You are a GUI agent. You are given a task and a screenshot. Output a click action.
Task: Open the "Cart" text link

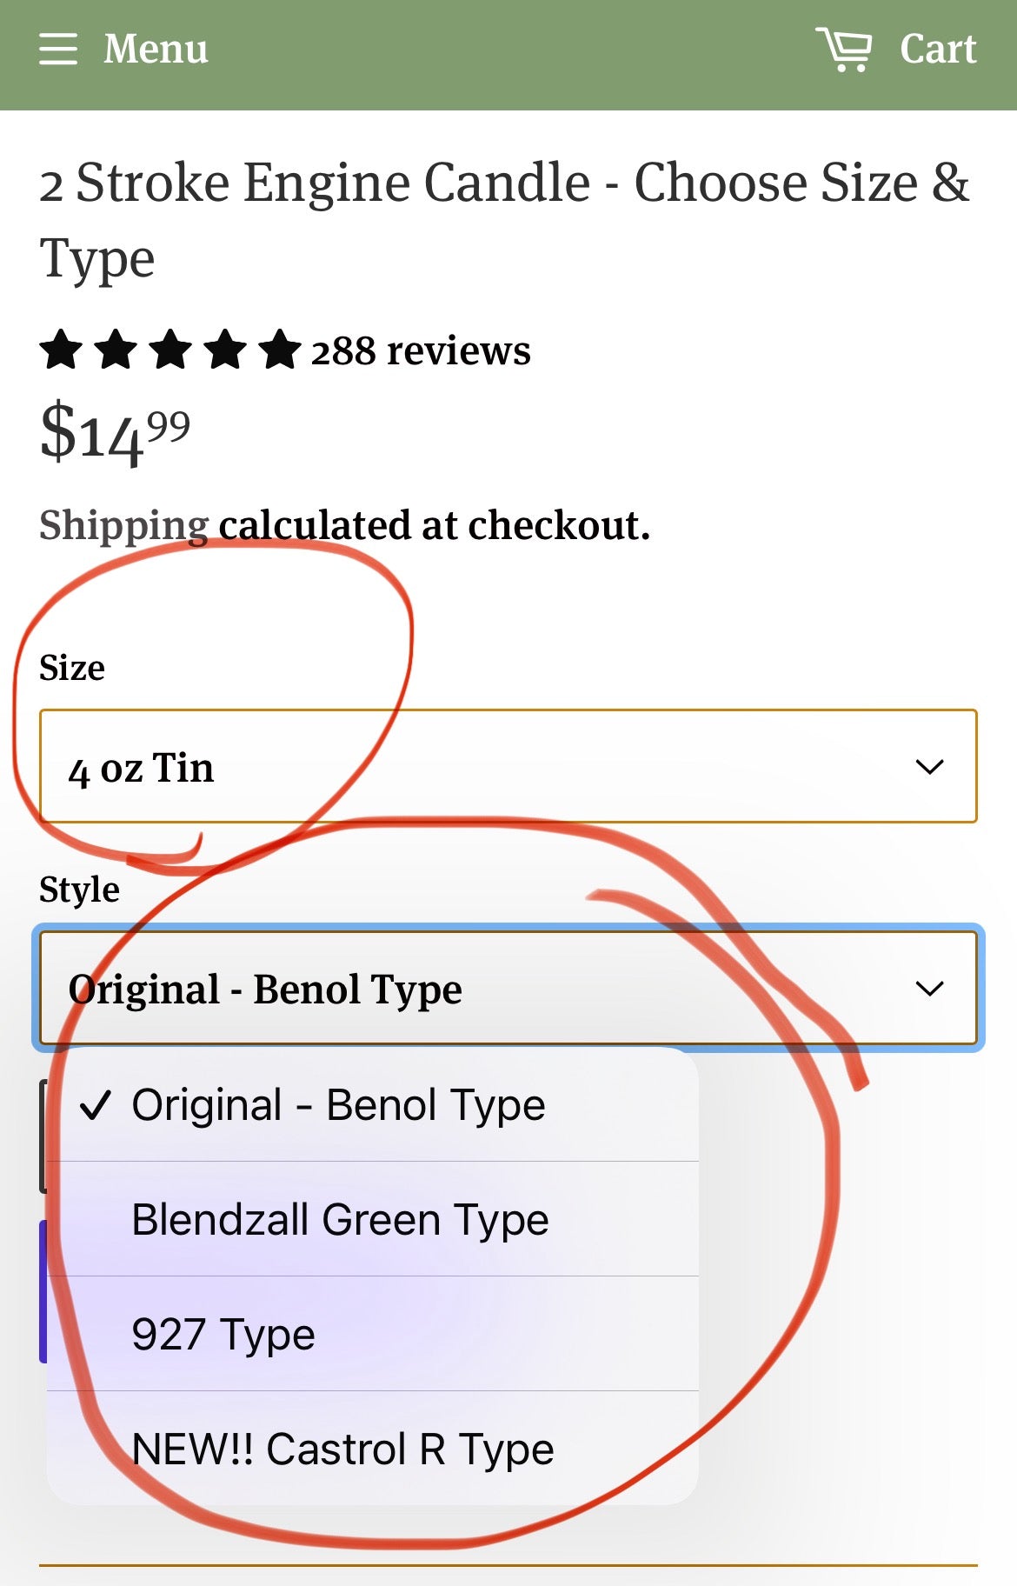coord(938,50)
